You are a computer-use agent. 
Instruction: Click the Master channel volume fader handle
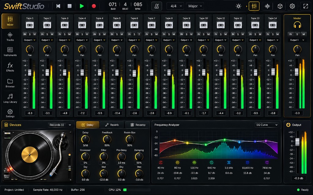click(x=296, y=72)
